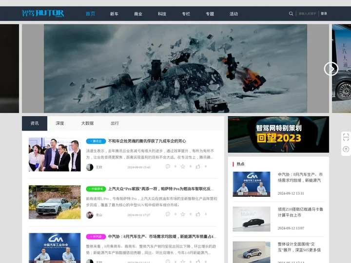Click the green 中级轿车 tag
Screen dimensions: 351x263
[x=96, y=189]
